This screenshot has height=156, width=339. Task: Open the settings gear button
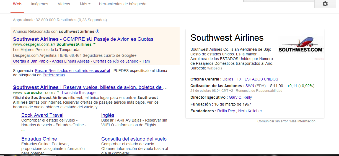(325, 4)
